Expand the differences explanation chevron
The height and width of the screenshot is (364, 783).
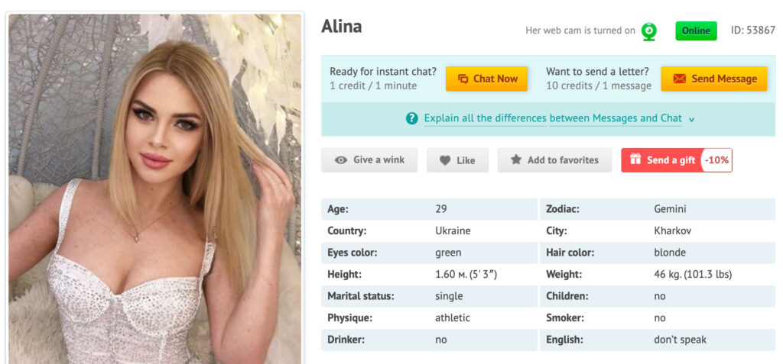point(691,119)
